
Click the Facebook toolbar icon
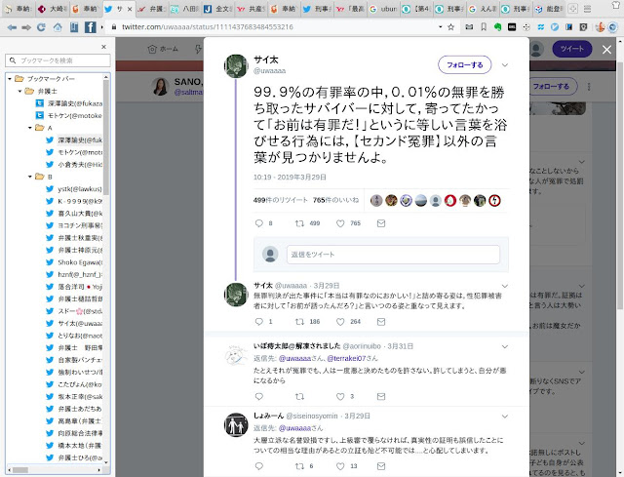(91, 27)
